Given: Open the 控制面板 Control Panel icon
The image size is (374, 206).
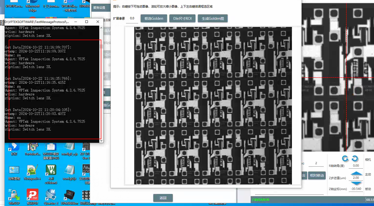Looking at the screenshot, I should pos(14,173).
